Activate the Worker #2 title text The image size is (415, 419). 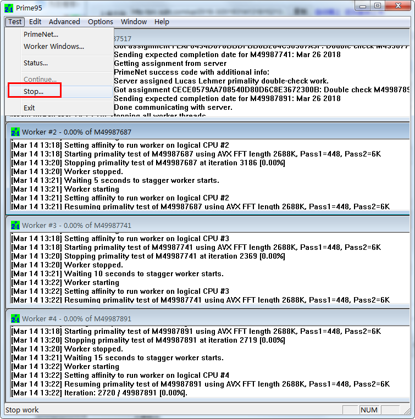(x=76, y=132)
